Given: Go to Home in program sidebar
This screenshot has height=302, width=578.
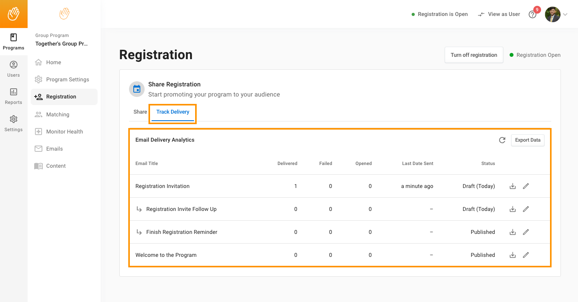Looking at the screenshot, I should 64,62.
